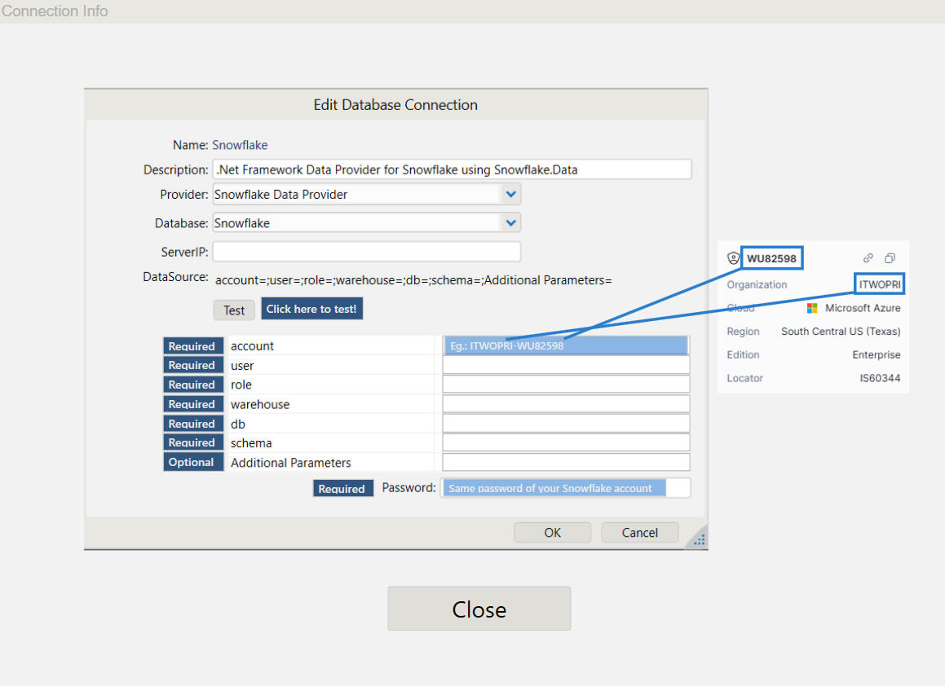Select the db value field
Image resolution: width=945 pixels, height=686 pixels.
(x=566, y=424)
